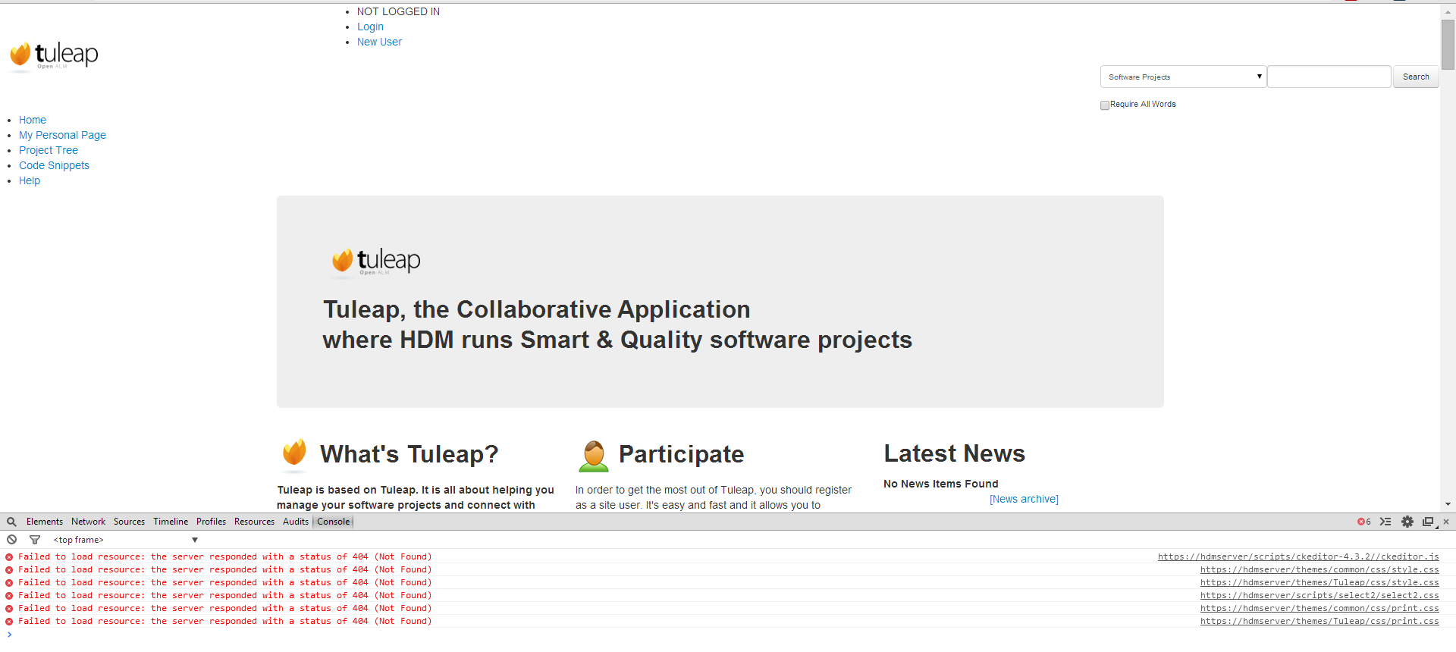Click the DevTools inspect-element magnifier icon
This screenshot has width=1456, height=652.
(x=11, y=522)
